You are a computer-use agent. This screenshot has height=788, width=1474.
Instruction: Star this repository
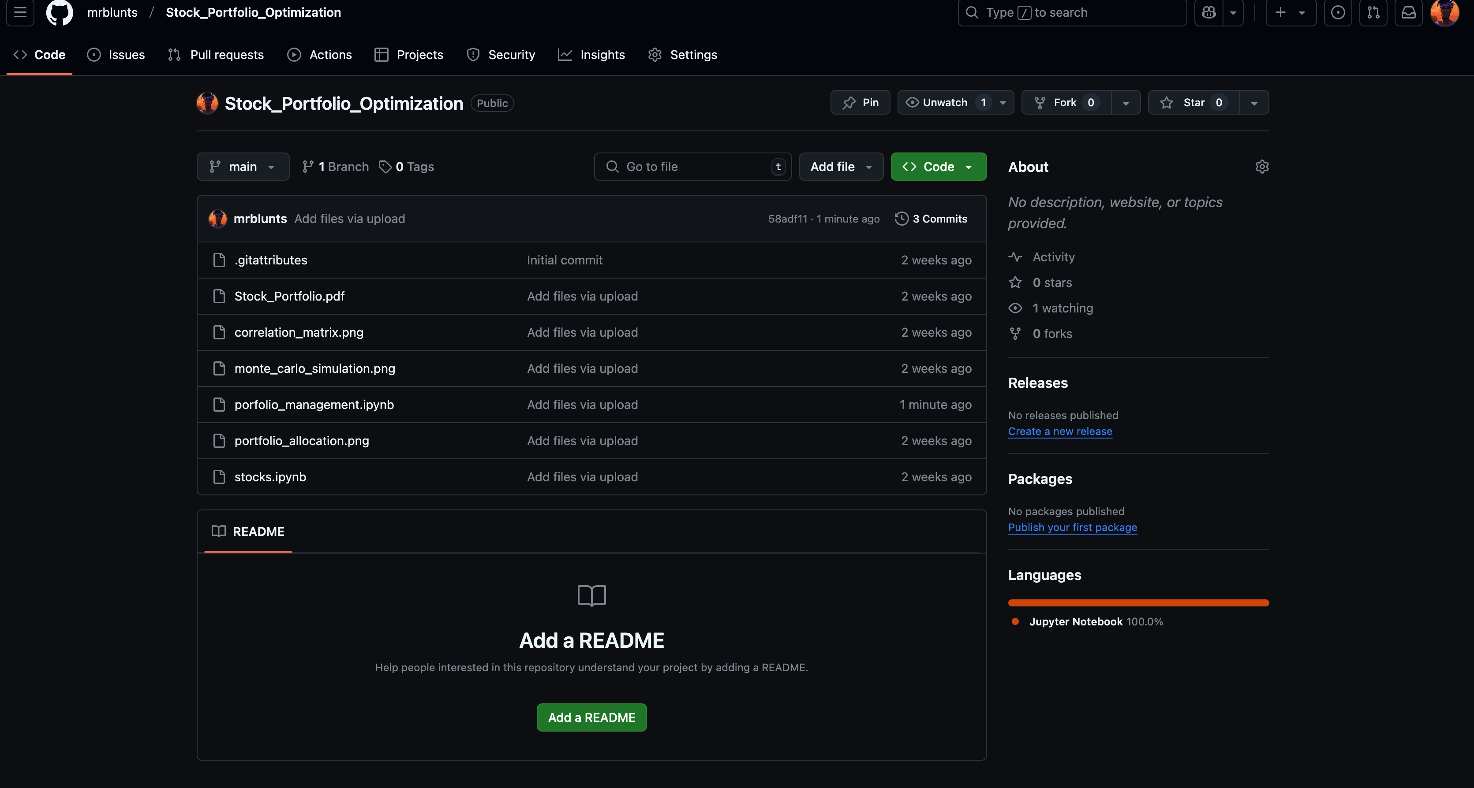[1193, 102]
